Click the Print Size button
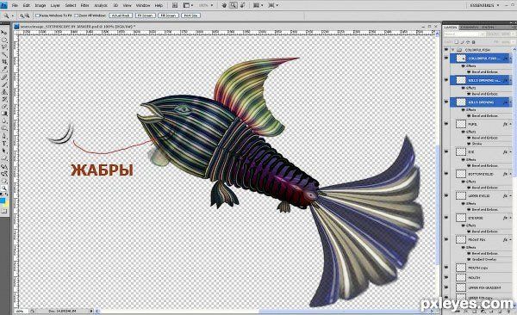 [190, 15]
